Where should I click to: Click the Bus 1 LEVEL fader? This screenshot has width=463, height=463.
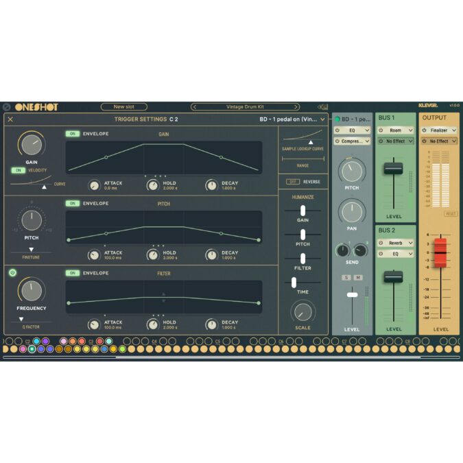tap(393, 168)
